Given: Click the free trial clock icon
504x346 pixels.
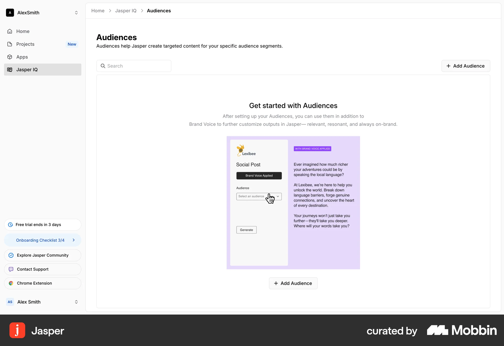Looking at the screenshot, I should (10, 225).
